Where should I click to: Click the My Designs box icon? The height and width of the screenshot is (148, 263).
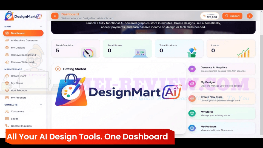click(7, 47)
